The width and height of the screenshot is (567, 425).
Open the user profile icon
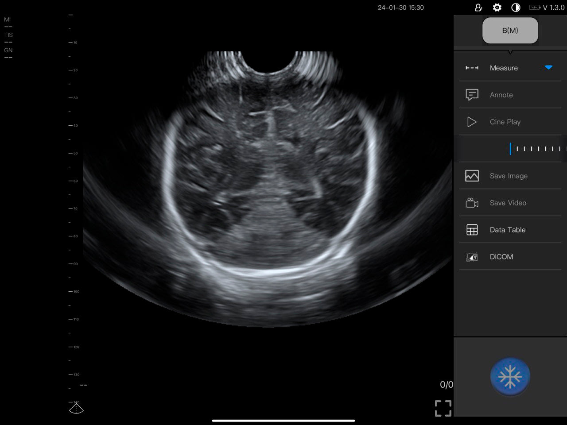coord(478,8)
